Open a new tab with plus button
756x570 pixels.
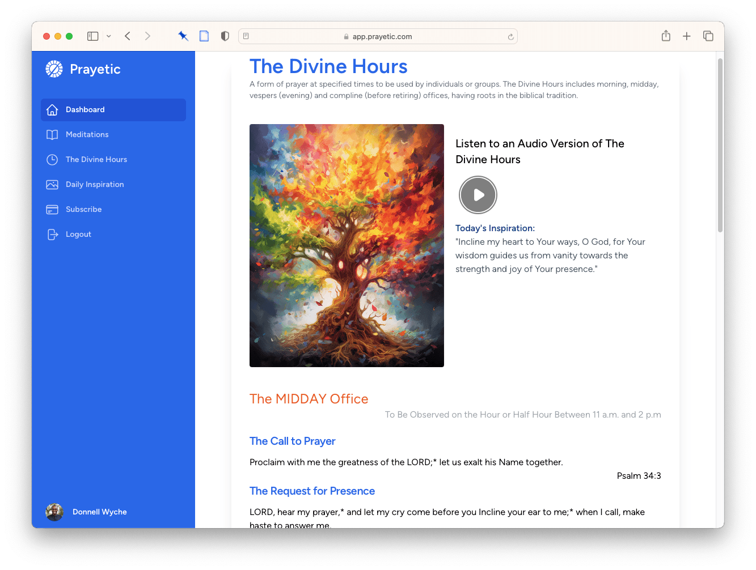tap(687, 36)
